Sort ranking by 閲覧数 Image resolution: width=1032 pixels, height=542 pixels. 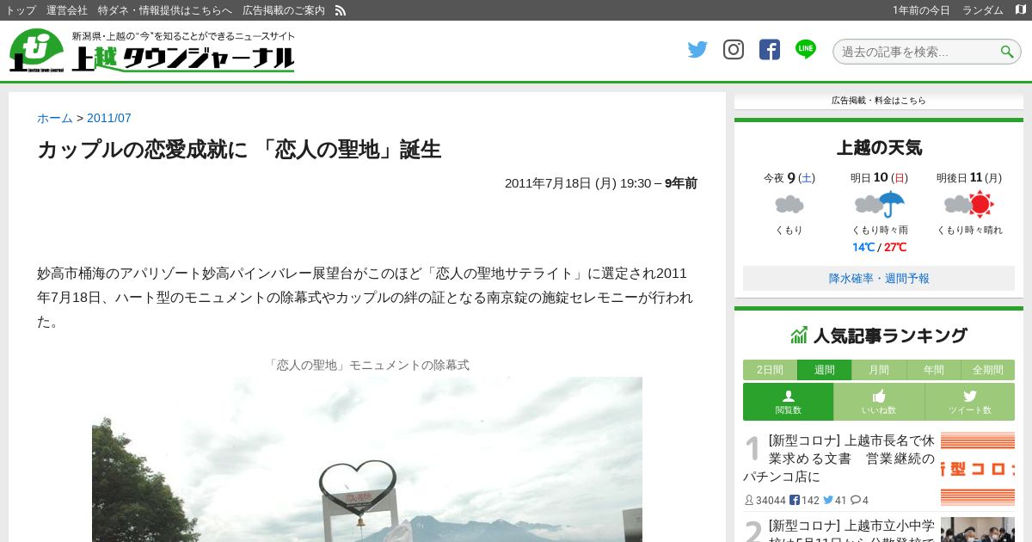point(788,402)
